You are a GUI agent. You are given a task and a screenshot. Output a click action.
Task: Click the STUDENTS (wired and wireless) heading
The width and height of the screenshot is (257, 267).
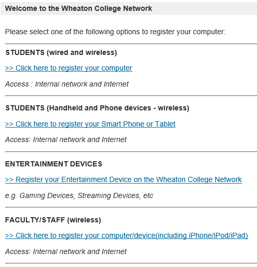[x=61, y=52]
